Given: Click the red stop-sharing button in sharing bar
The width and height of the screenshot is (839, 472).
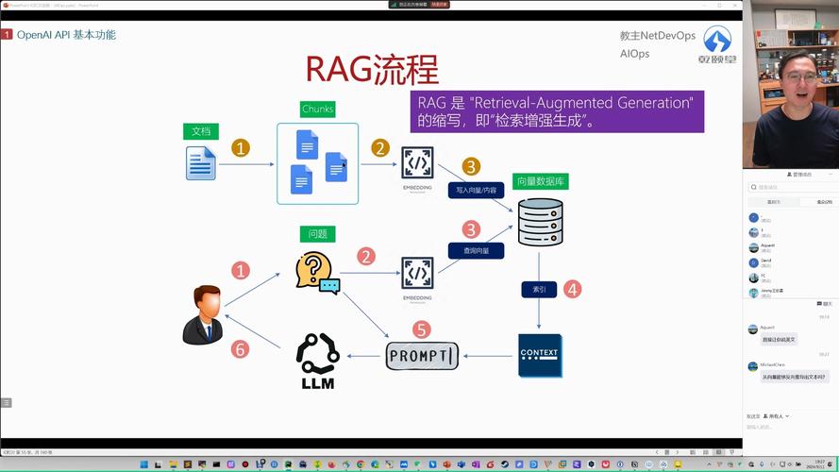Looking at the screenshot, I should pos(440,5).
